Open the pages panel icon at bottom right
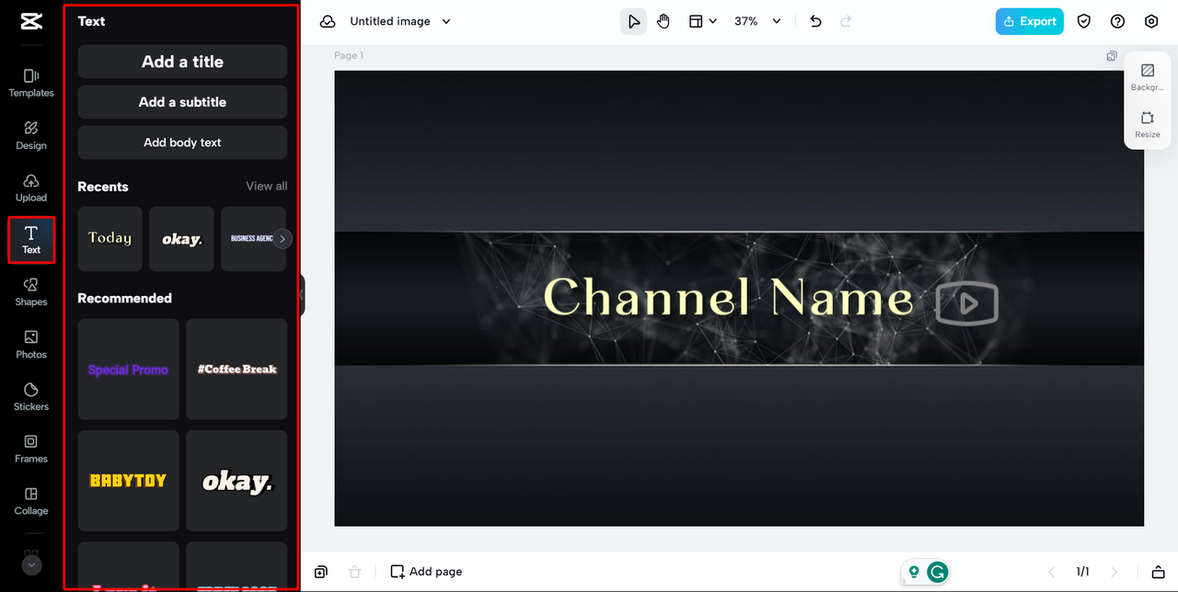The width and height of the screenshot is (1178, 592). pyautogui.click(x=1158, y=572)
